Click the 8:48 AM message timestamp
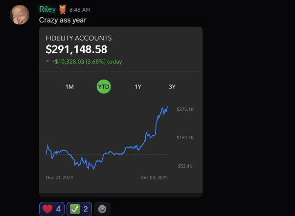The image size is (295, 216). click(x=80, y=10)
